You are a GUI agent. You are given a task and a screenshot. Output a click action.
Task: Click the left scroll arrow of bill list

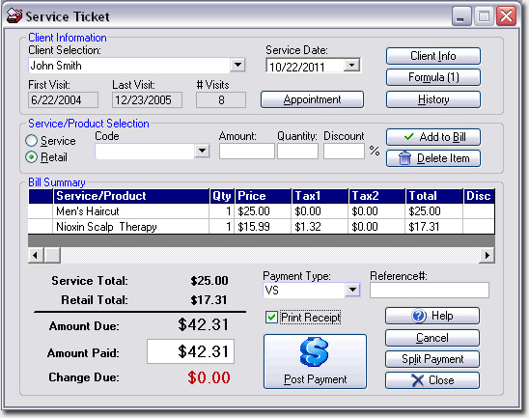36,255
